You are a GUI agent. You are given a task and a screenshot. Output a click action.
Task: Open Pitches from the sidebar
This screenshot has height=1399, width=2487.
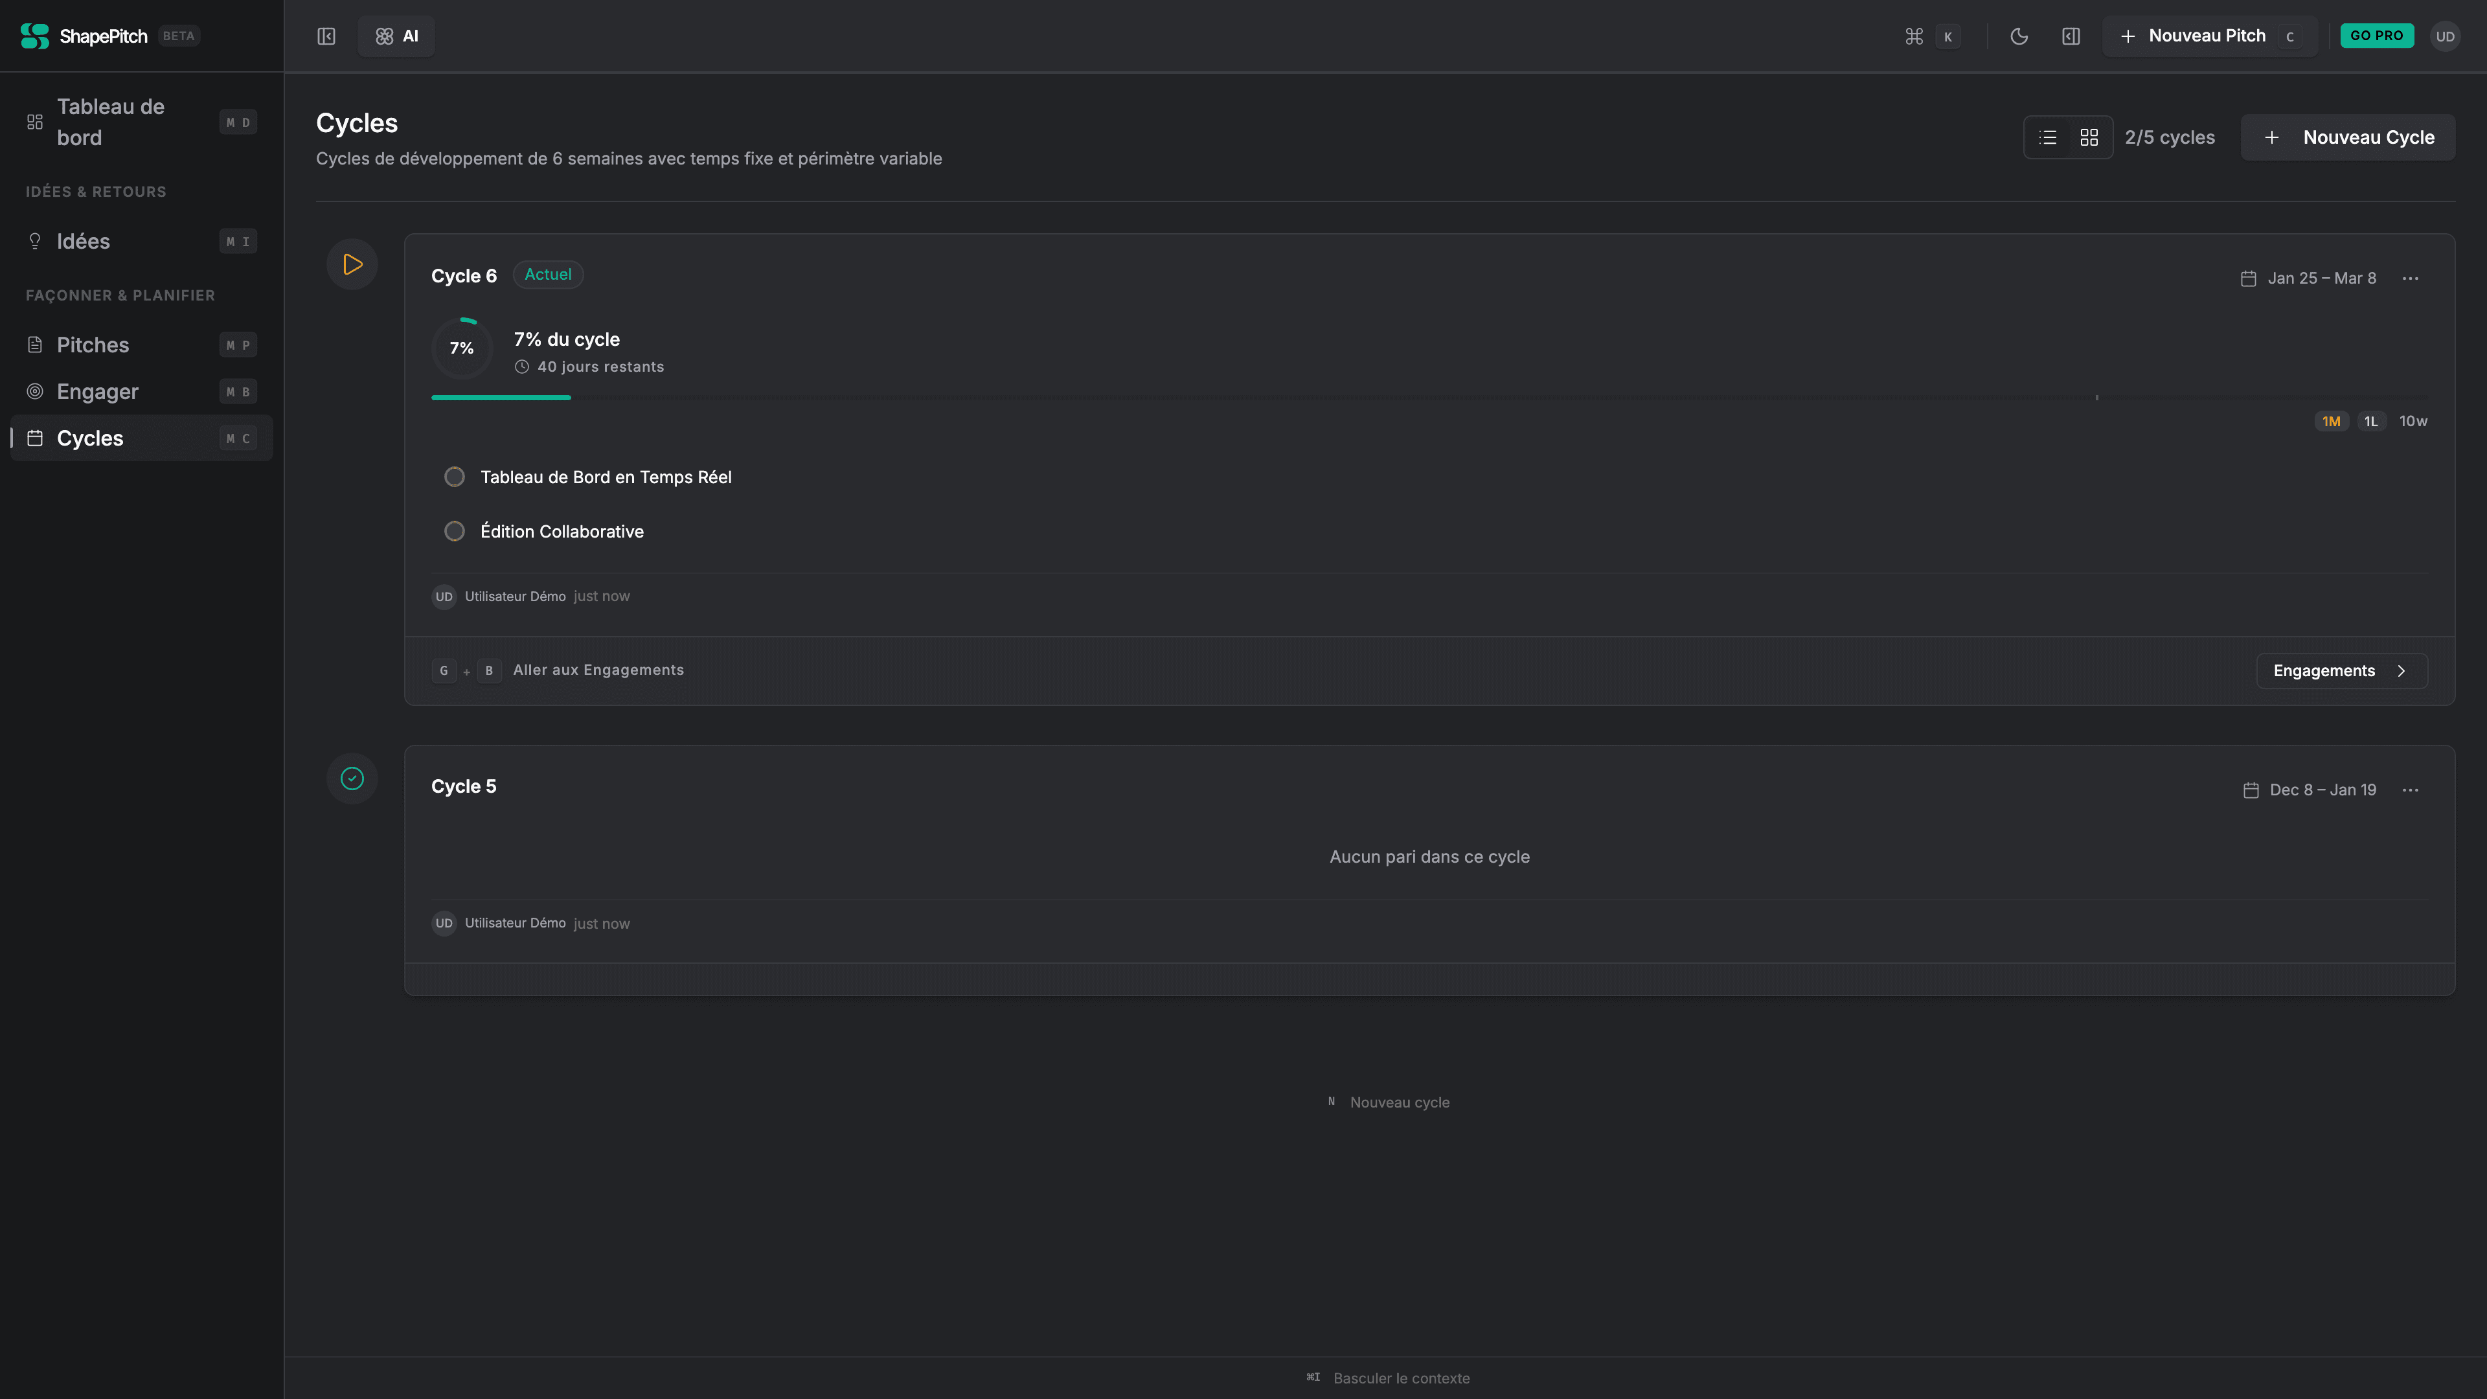[x=93, y=345]
